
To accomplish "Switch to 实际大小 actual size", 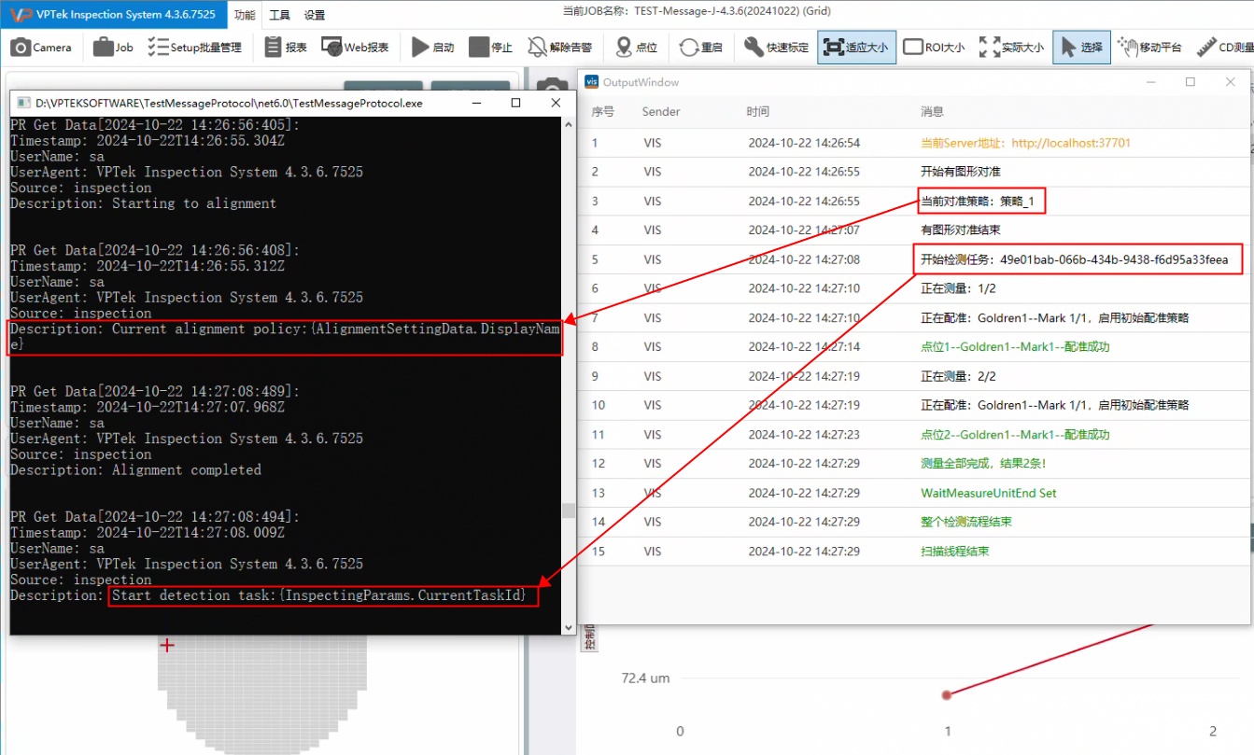I will (x=1011, y=48).
